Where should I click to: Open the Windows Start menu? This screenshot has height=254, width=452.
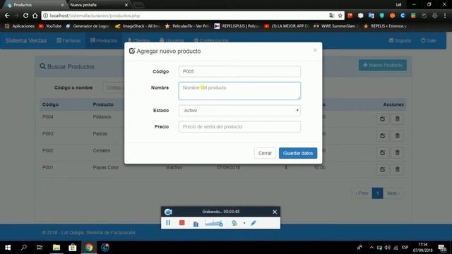[8, 248]
